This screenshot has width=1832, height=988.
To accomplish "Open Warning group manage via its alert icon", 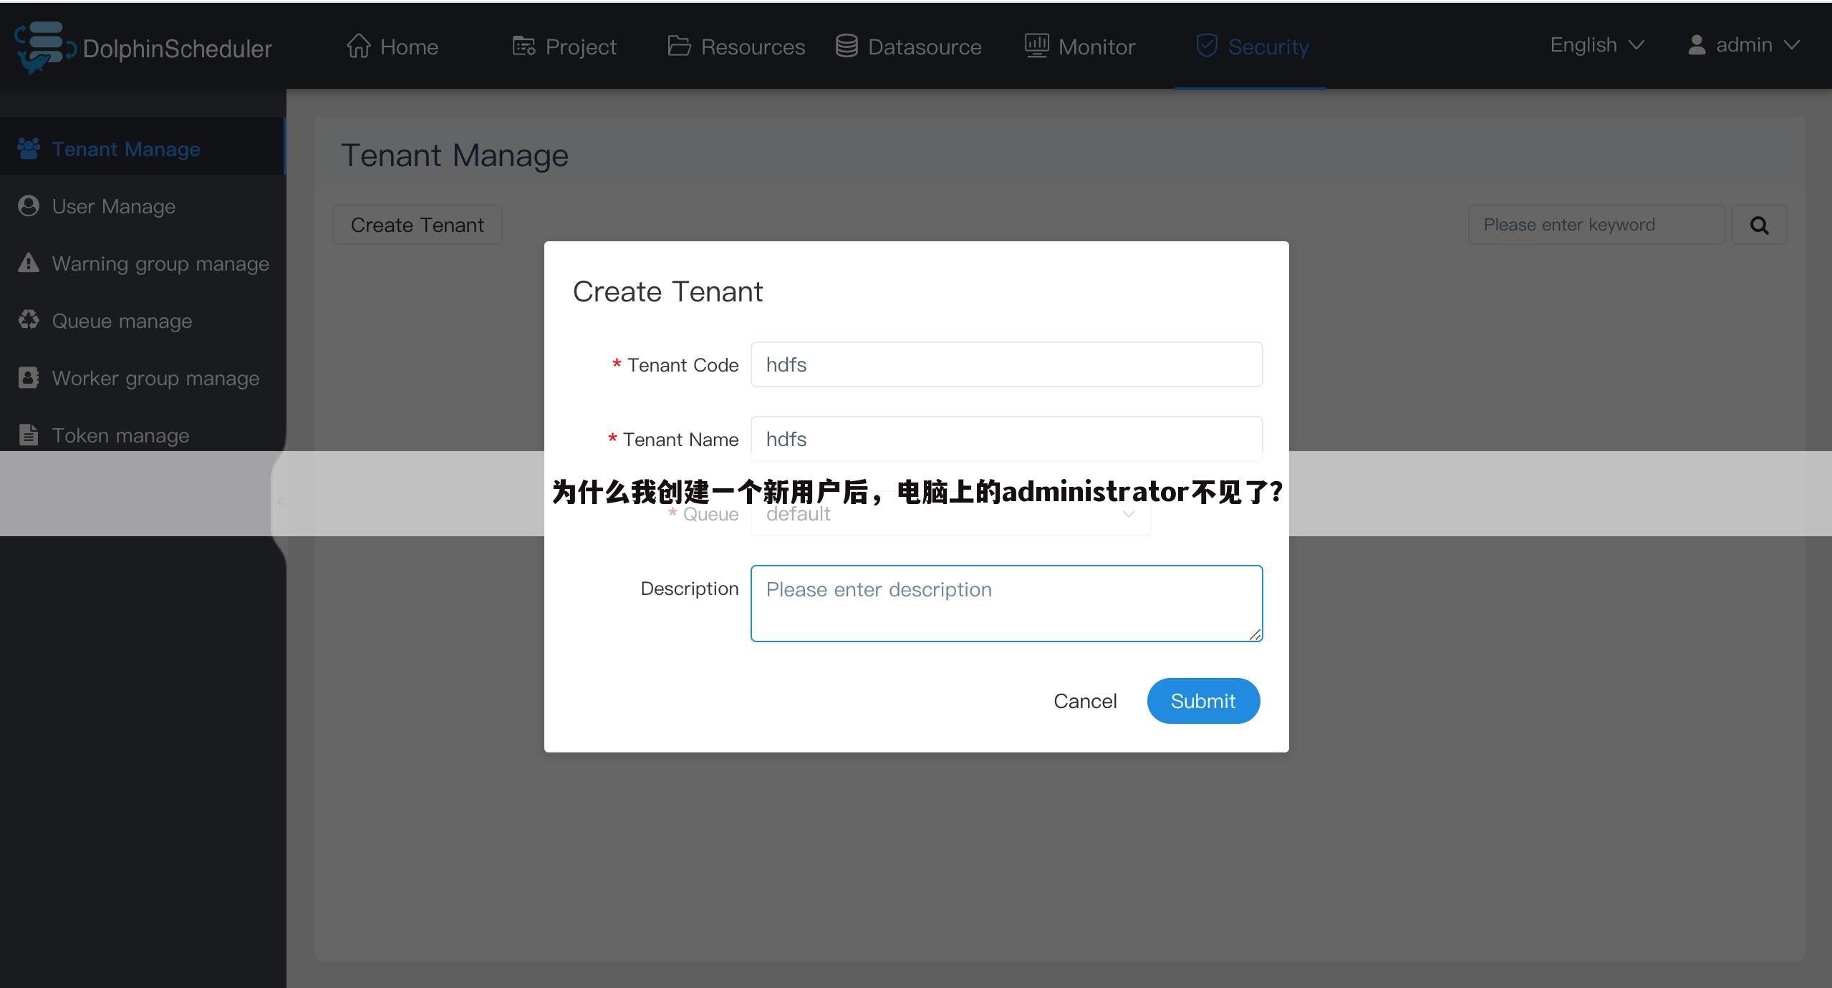I will 29,263.
